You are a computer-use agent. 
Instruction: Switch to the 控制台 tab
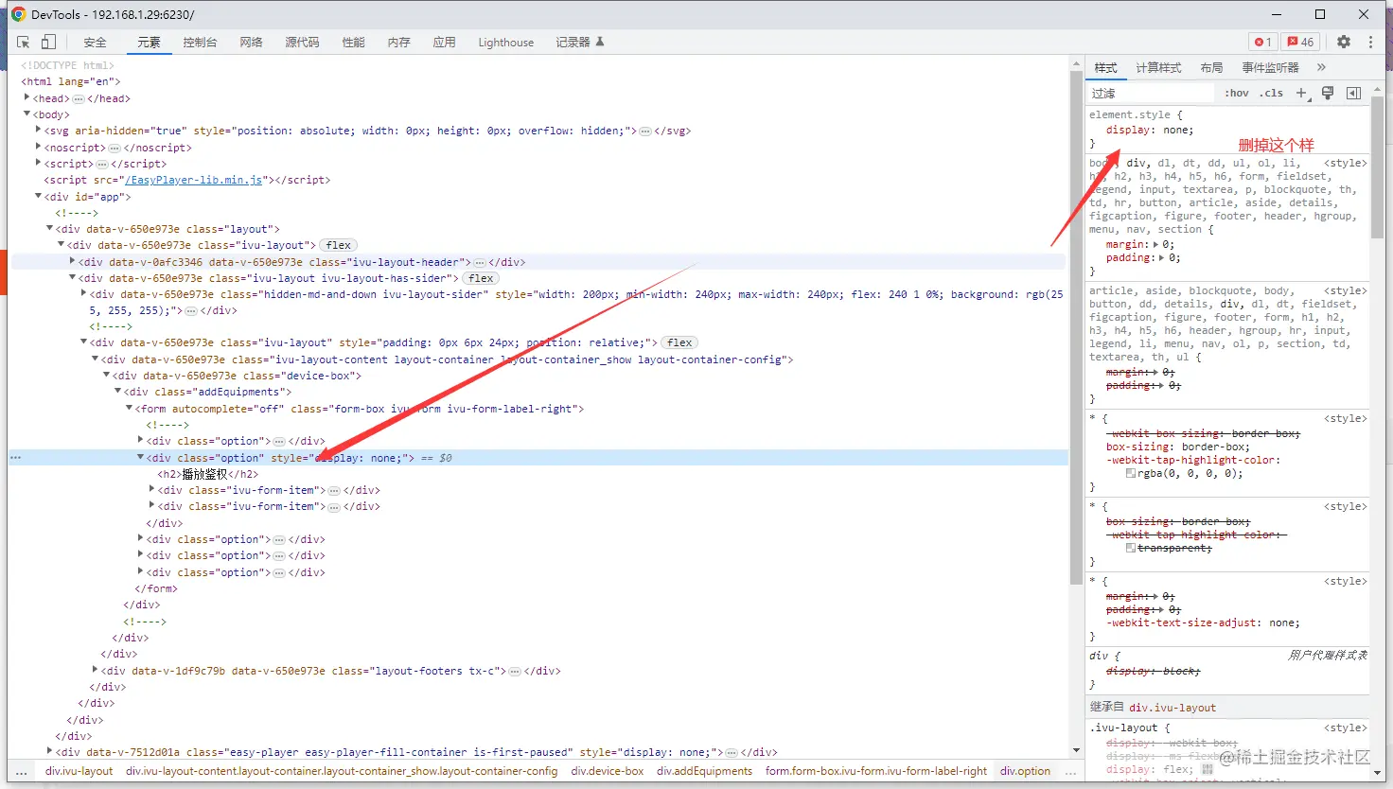pos(200,42)
